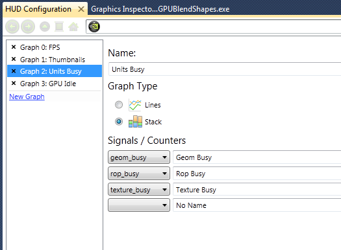Select the Lines graph type radio button
The image size is (341, 250).
119,105
